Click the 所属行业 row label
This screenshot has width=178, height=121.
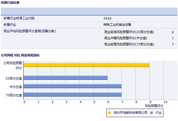[x=10, y=25]
